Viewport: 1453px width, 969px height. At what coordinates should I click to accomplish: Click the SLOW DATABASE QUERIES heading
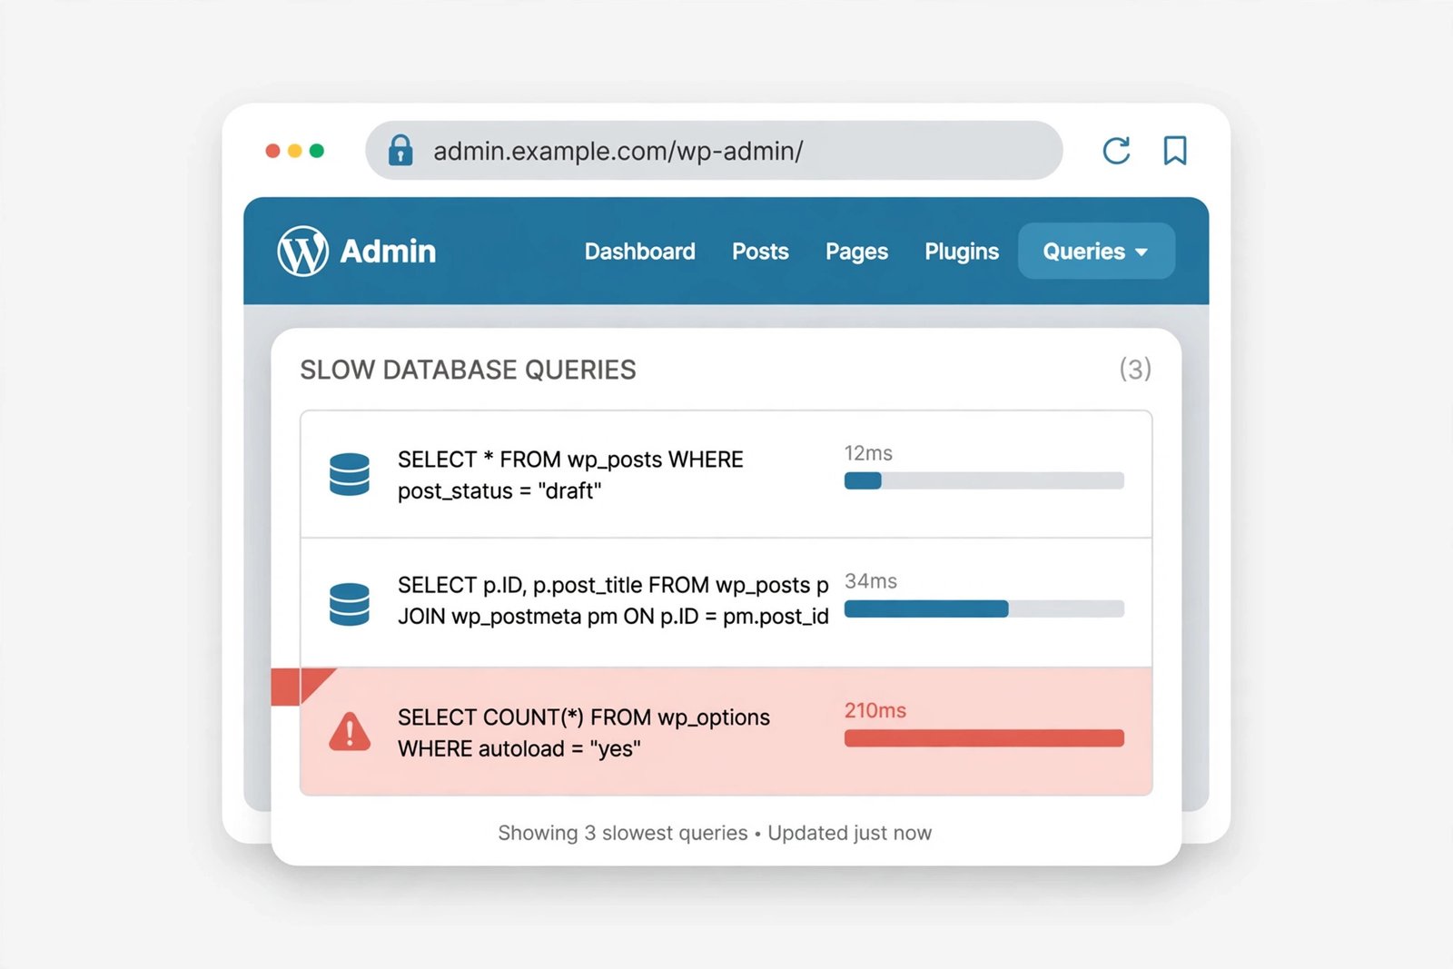coord(468,370)
